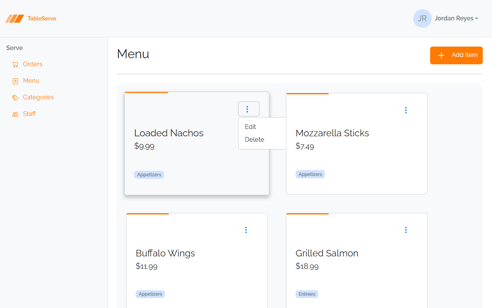Click the Appetizers badge on Loaded Nachos

click(x=149, y=175)
